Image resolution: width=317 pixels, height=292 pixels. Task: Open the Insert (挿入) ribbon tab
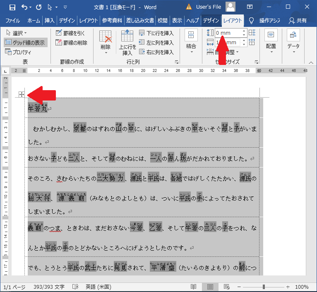tap(49, 20)
